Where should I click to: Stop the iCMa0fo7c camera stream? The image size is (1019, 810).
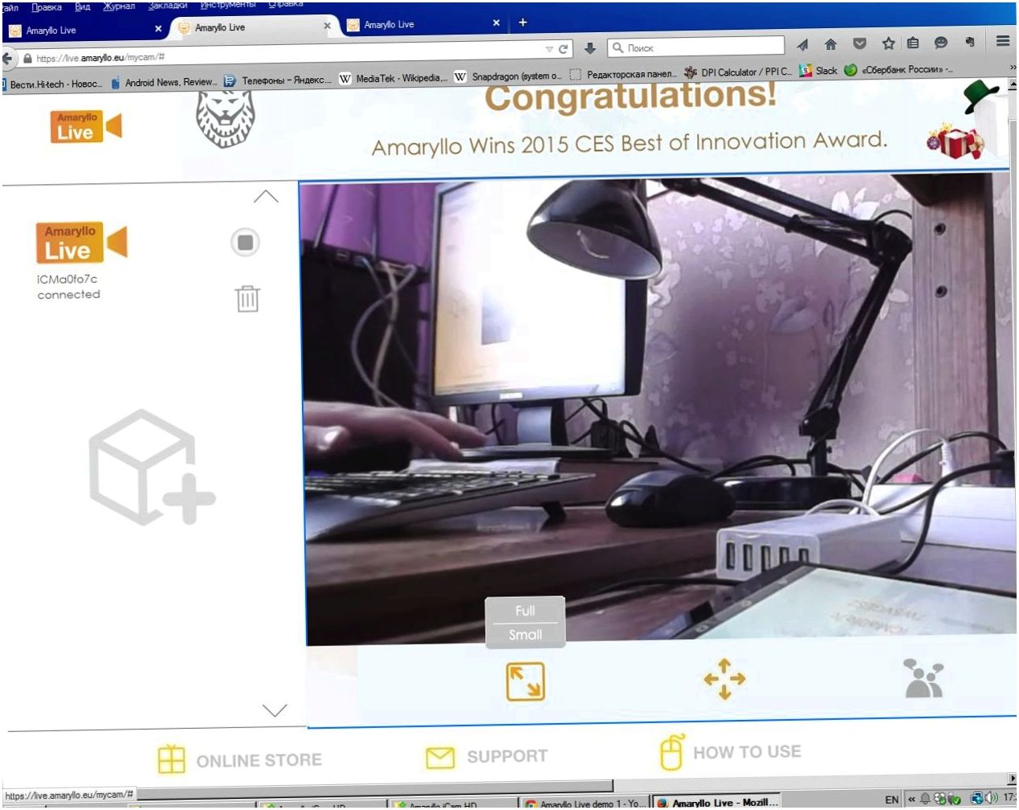[245, 242]
